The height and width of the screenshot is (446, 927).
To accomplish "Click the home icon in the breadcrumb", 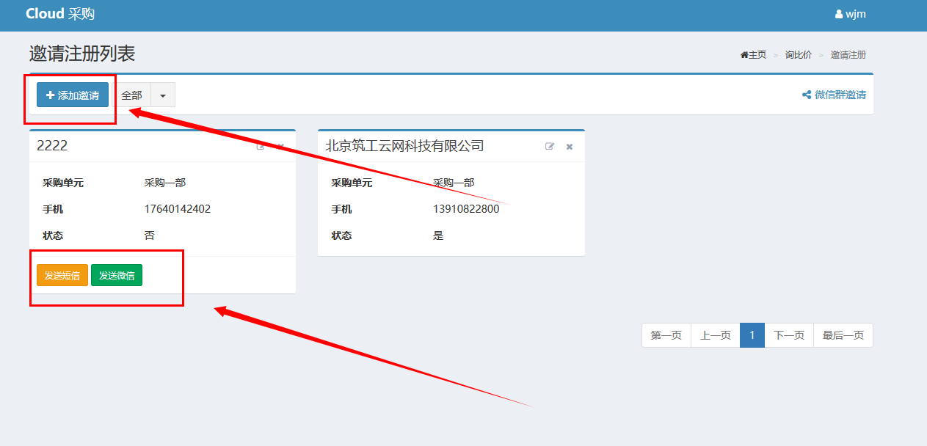I will coord(744,55).
